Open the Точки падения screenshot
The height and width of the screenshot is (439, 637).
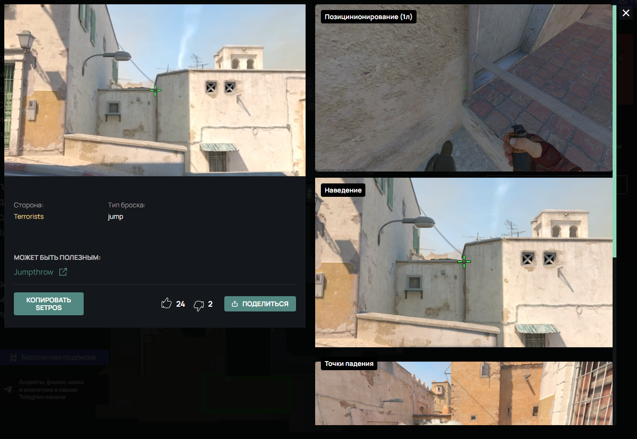tap(463, 393)
